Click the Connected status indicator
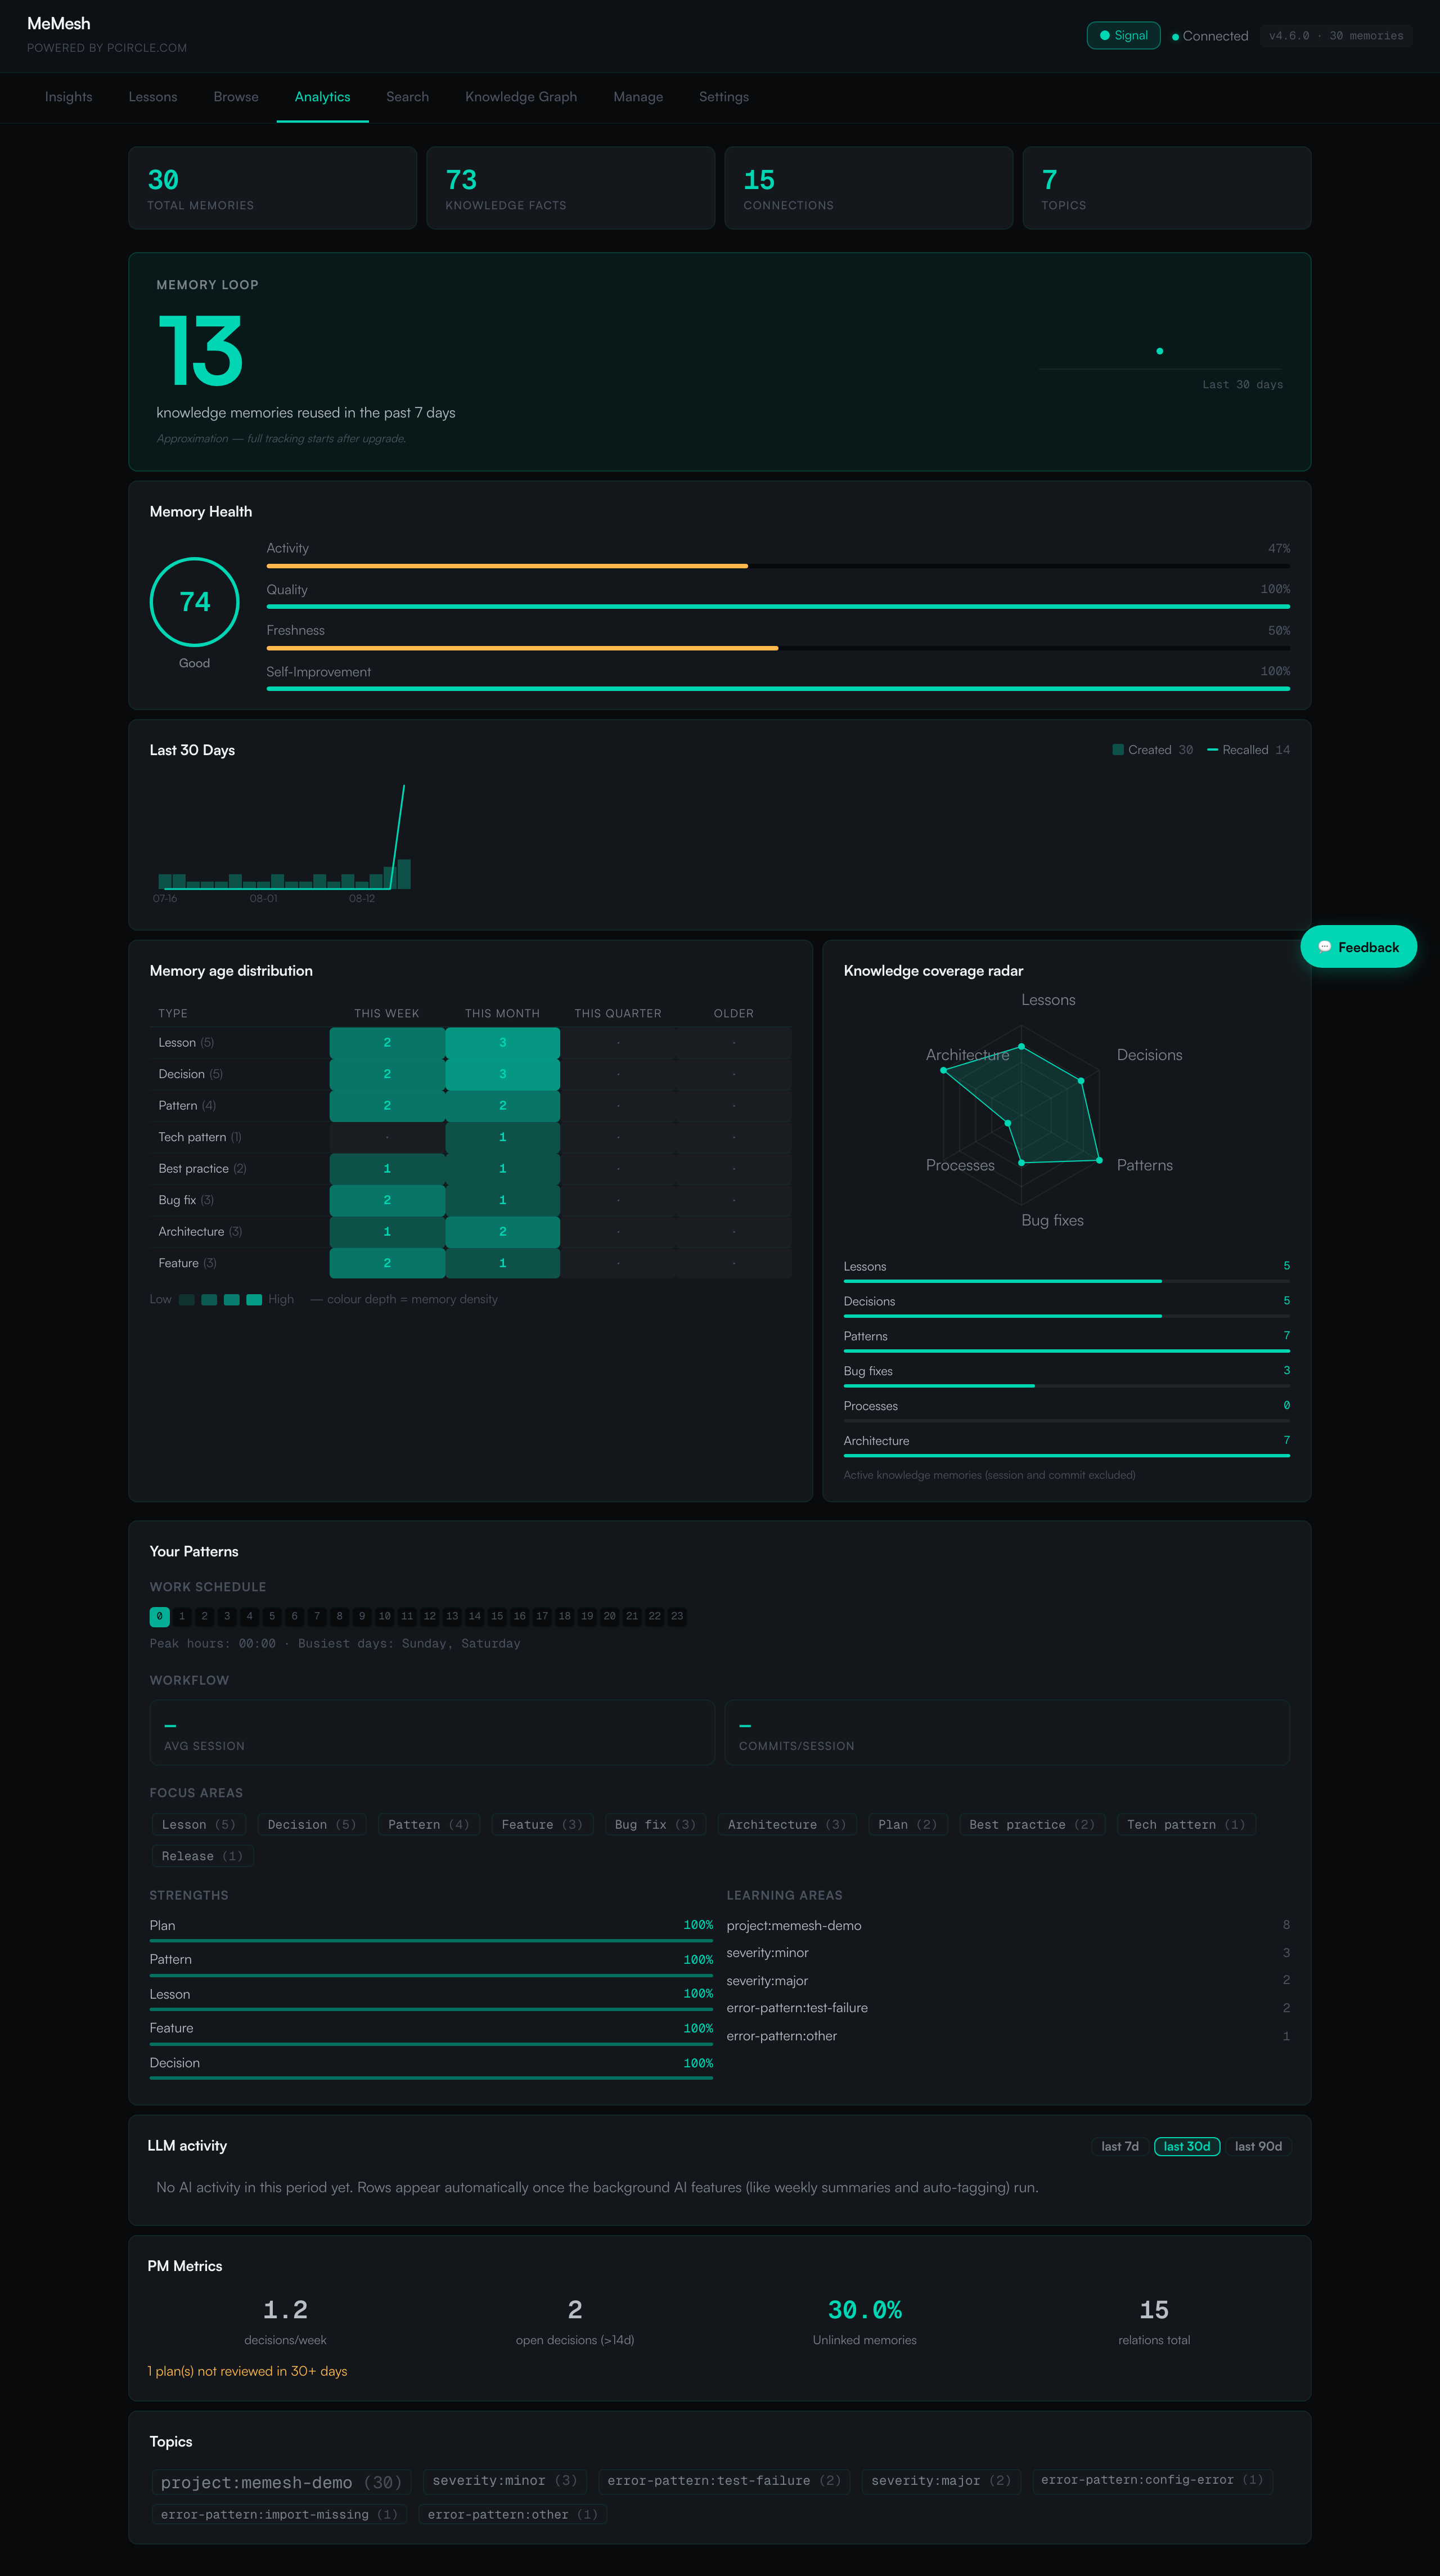This screenshot has width=1440, height=2576. [x=1210, y=36]
